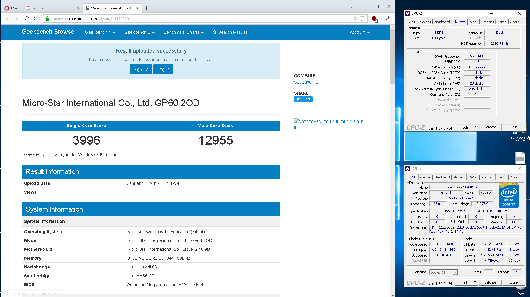The image size is (530, 297).
Task: Switch to the Google tab
Action: click(52, 8)
